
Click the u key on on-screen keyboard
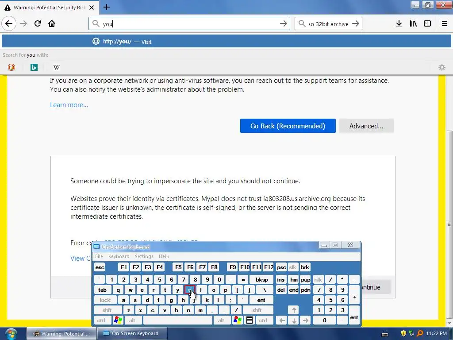189,290
